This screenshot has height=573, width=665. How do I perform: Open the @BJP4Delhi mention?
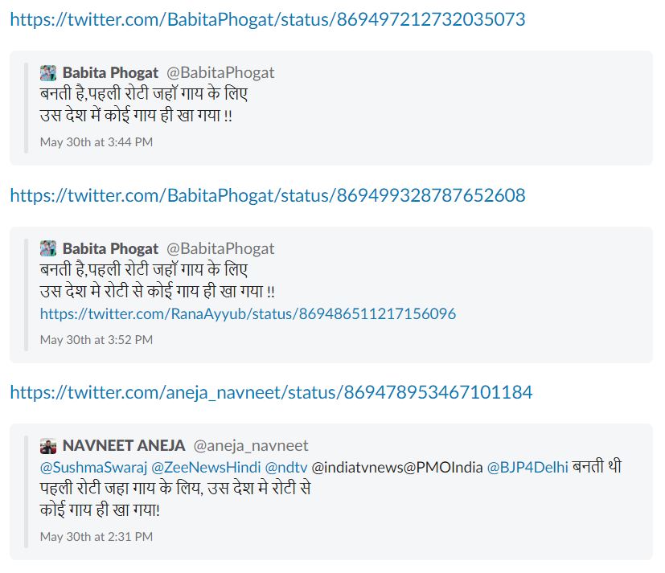[x=527, y=467]
